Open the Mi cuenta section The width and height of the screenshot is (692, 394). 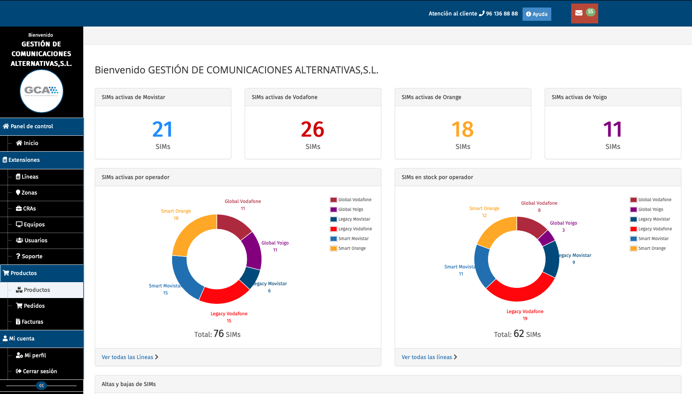pos(42,339)
